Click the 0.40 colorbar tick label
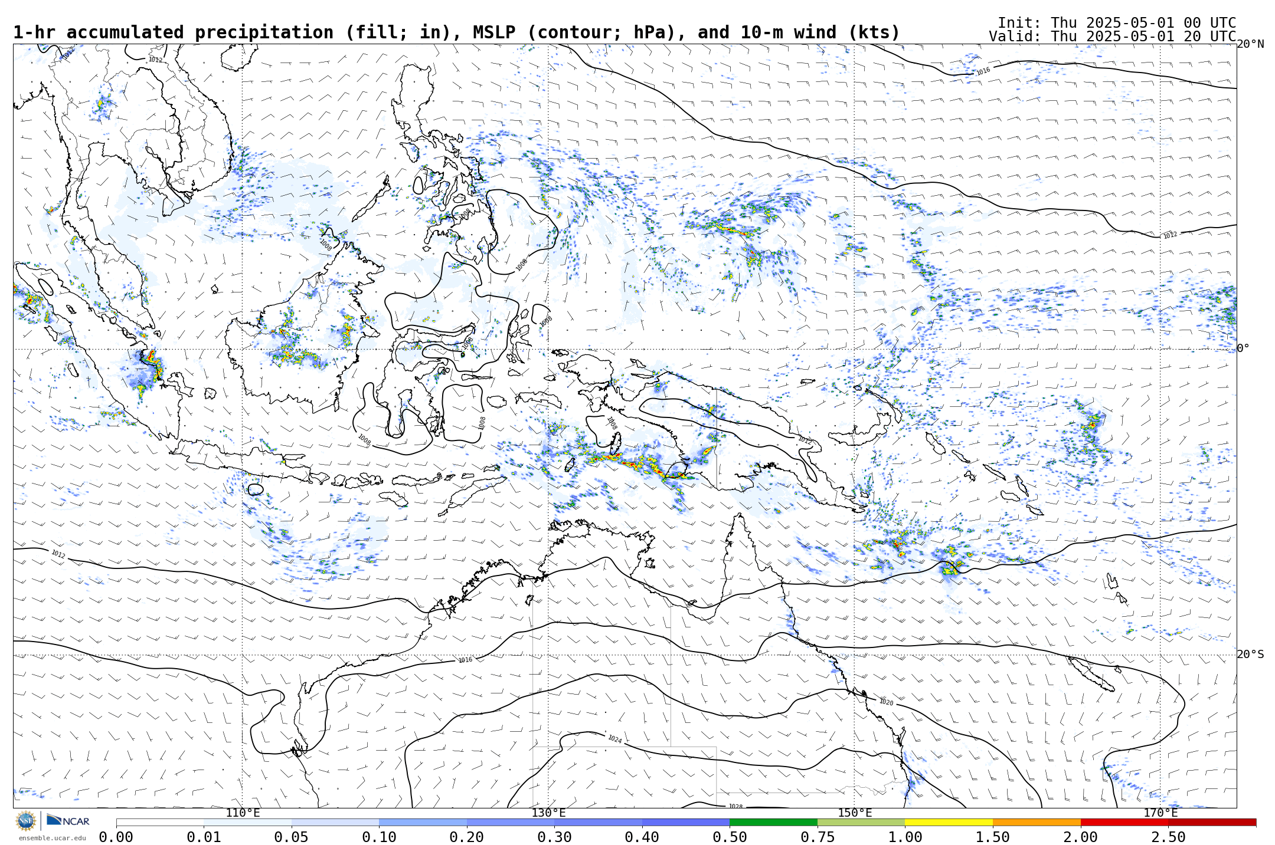1275x845 pixels. tap(642, 837)
